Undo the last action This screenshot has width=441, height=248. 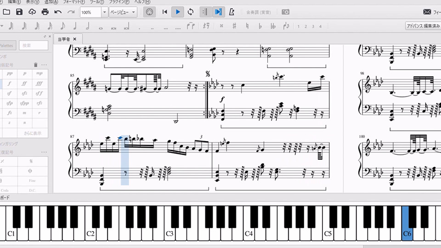pyautogui.click(x=58, y=12)
